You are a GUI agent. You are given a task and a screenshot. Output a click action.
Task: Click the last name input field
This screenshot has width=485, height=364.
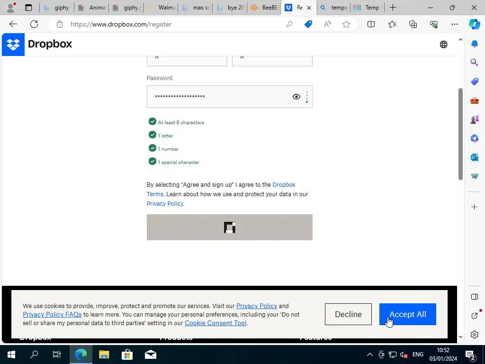(x=272, y=61)
